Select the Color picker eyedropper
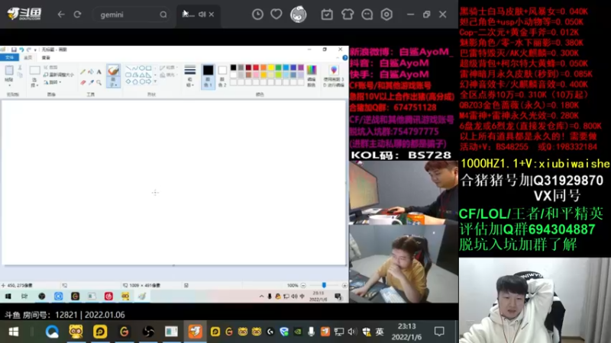The height and width of the screenshot is (343, 611). pyautogui.click(x=91, y=82)
